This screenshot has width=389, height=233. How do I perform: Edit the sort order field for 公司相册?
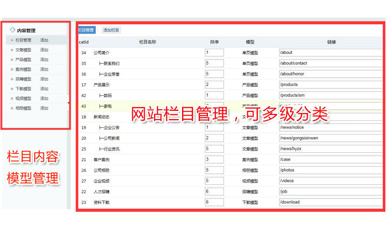(x=214, y=170)
